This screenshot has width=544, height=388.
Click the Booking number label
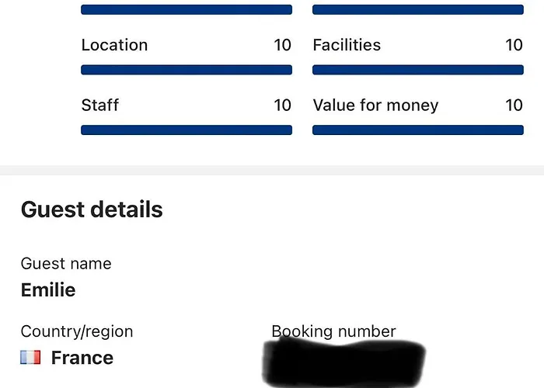point(333,331)
